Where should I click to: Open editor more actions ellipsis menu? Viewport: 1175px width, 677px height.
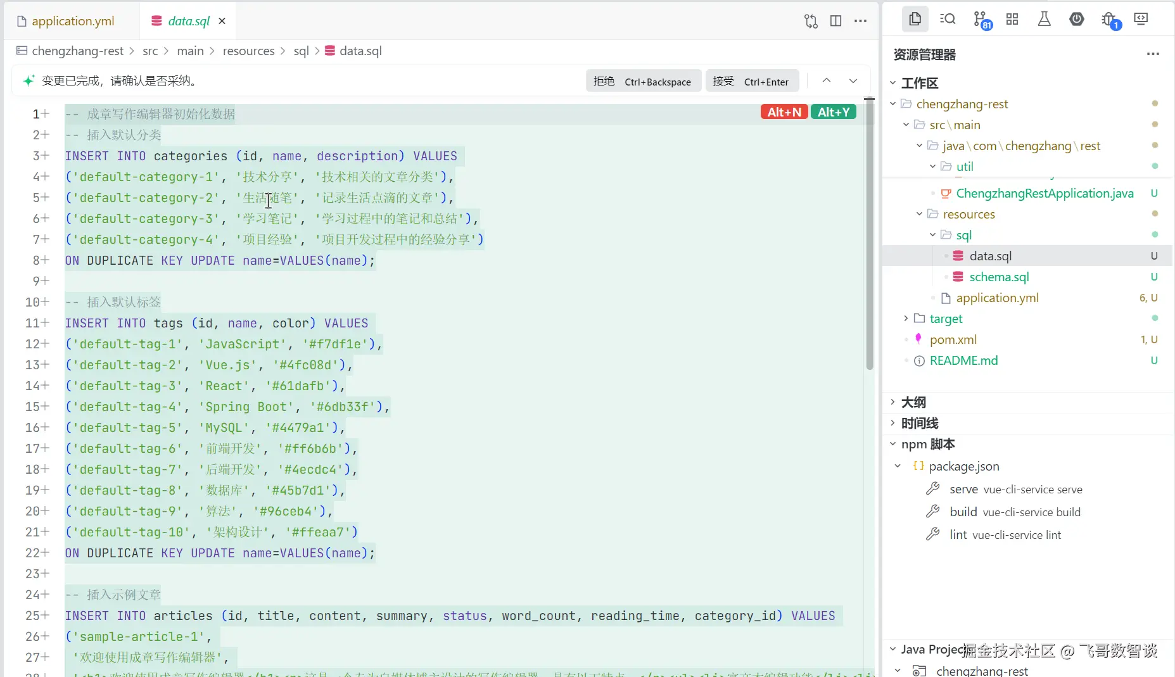pyautogui.click(x=860, y=21)
